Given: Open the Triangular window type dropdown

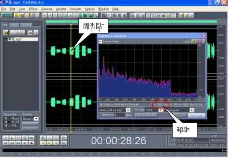Looking at the screenshot, I should point(192,110).
